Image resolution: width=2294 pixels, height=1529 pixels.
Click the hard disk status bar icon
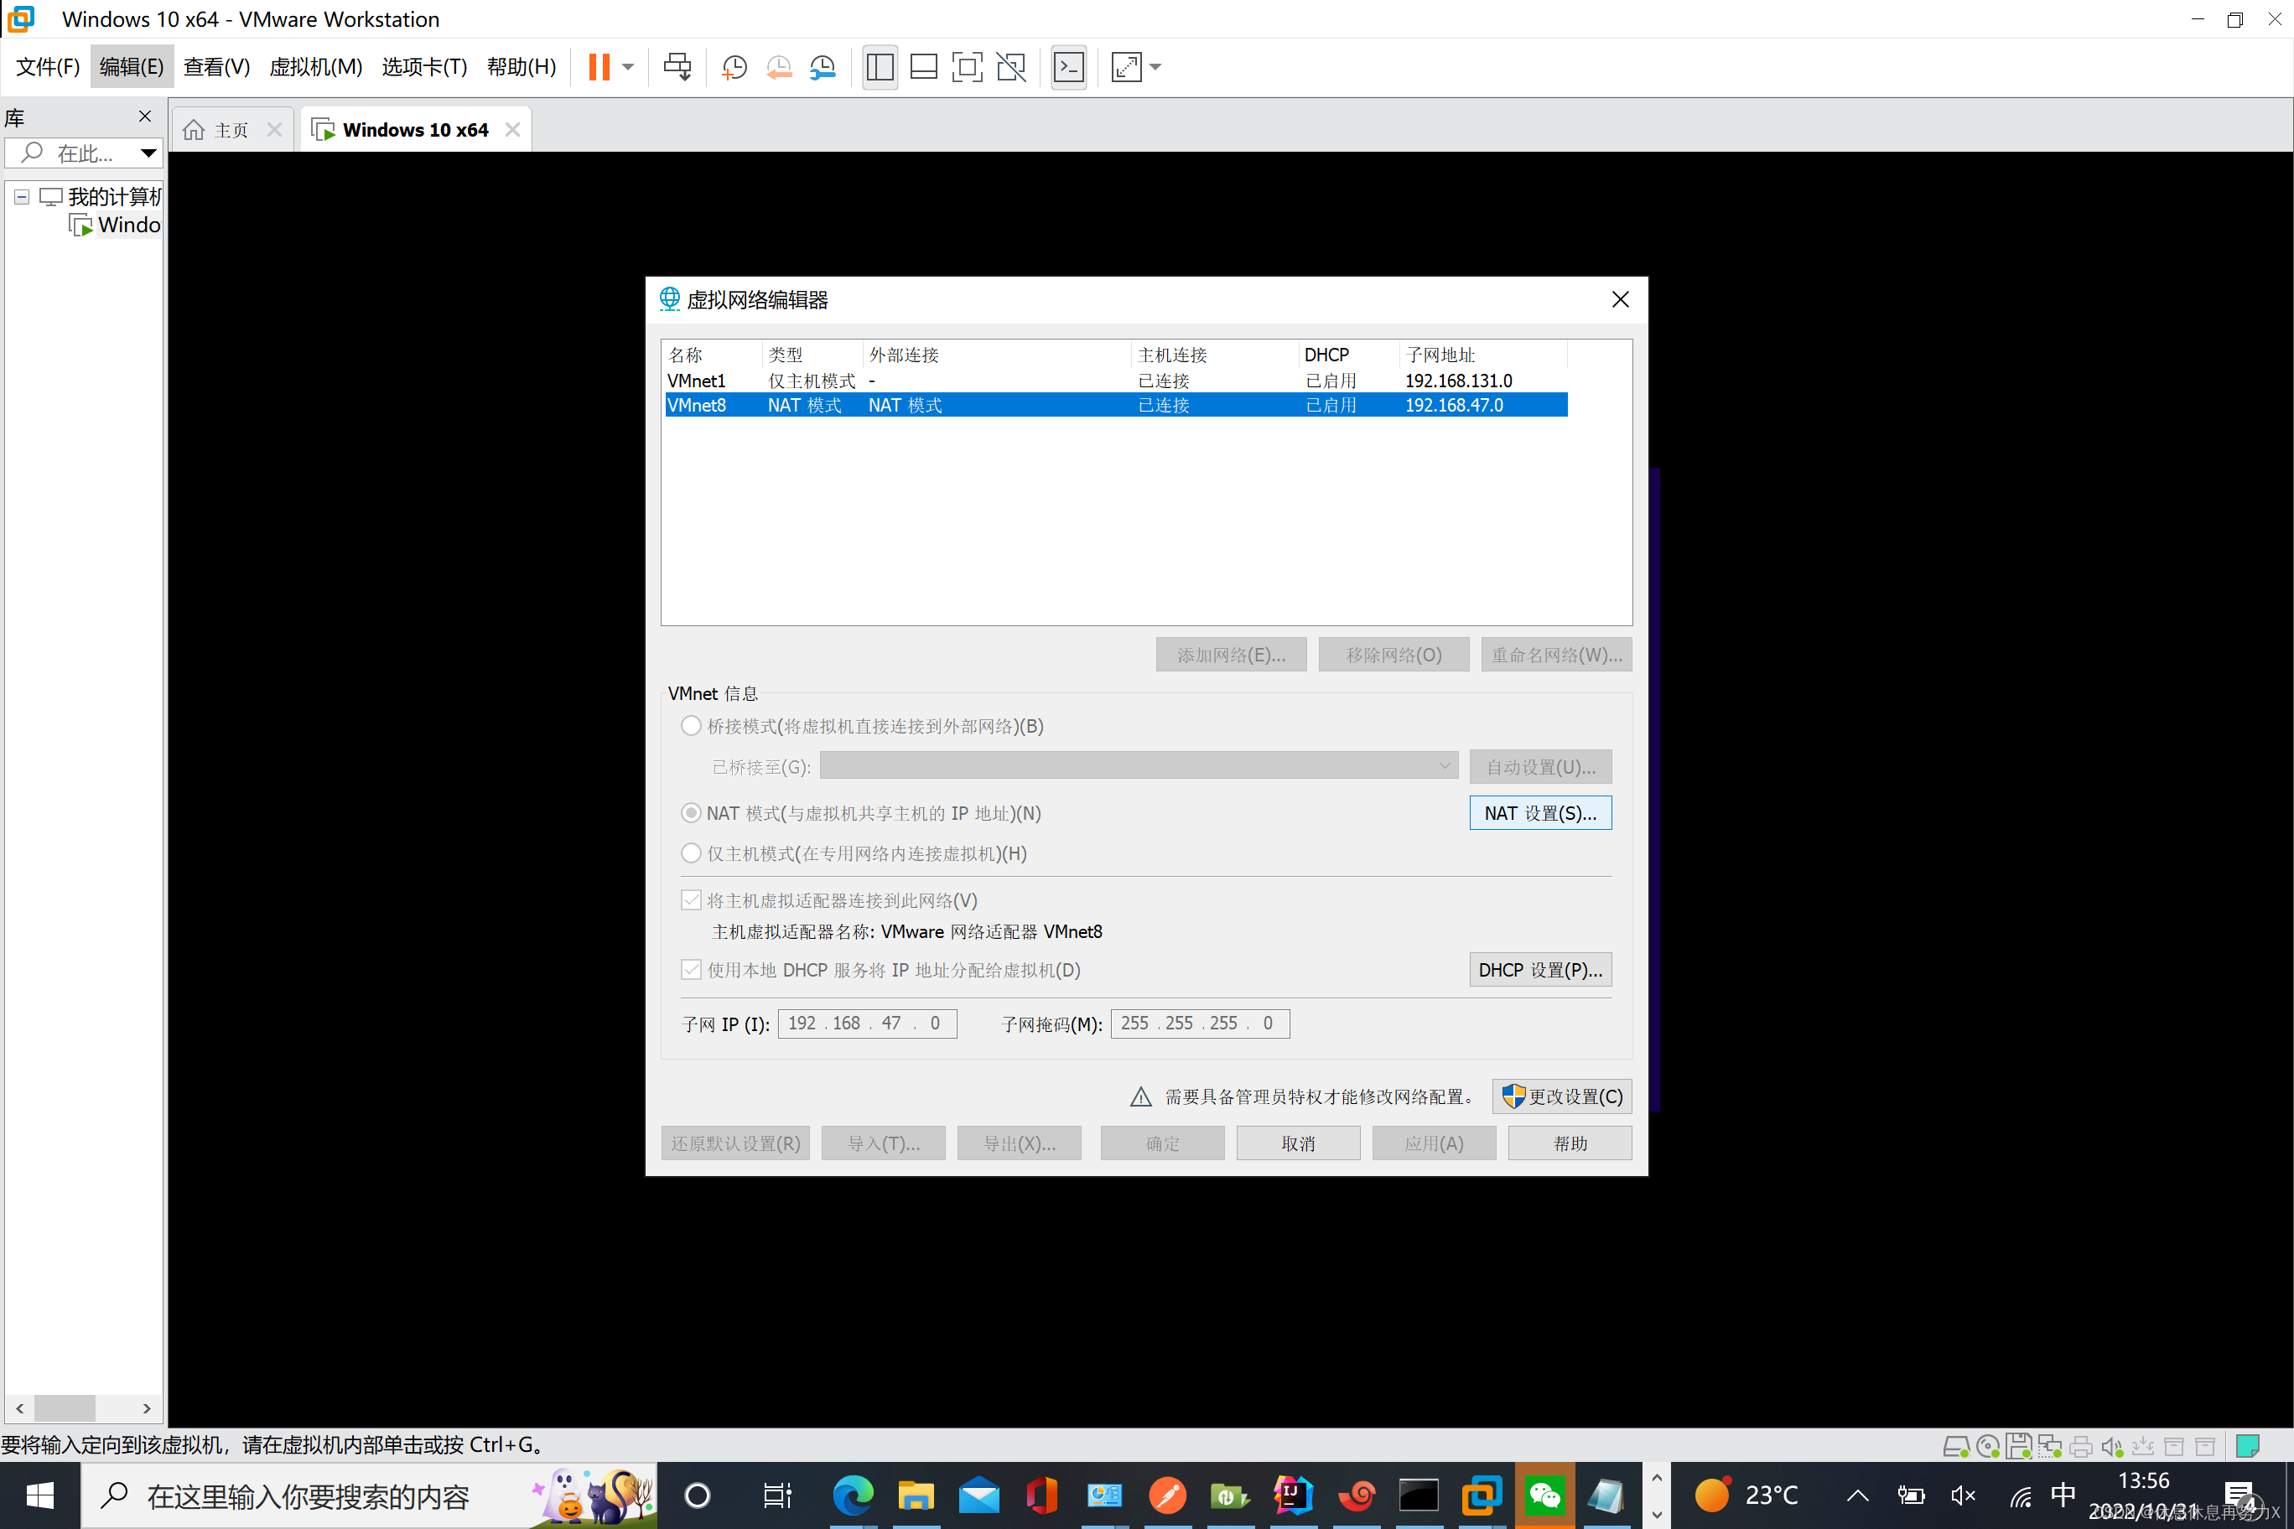tap(1955, 1446)
